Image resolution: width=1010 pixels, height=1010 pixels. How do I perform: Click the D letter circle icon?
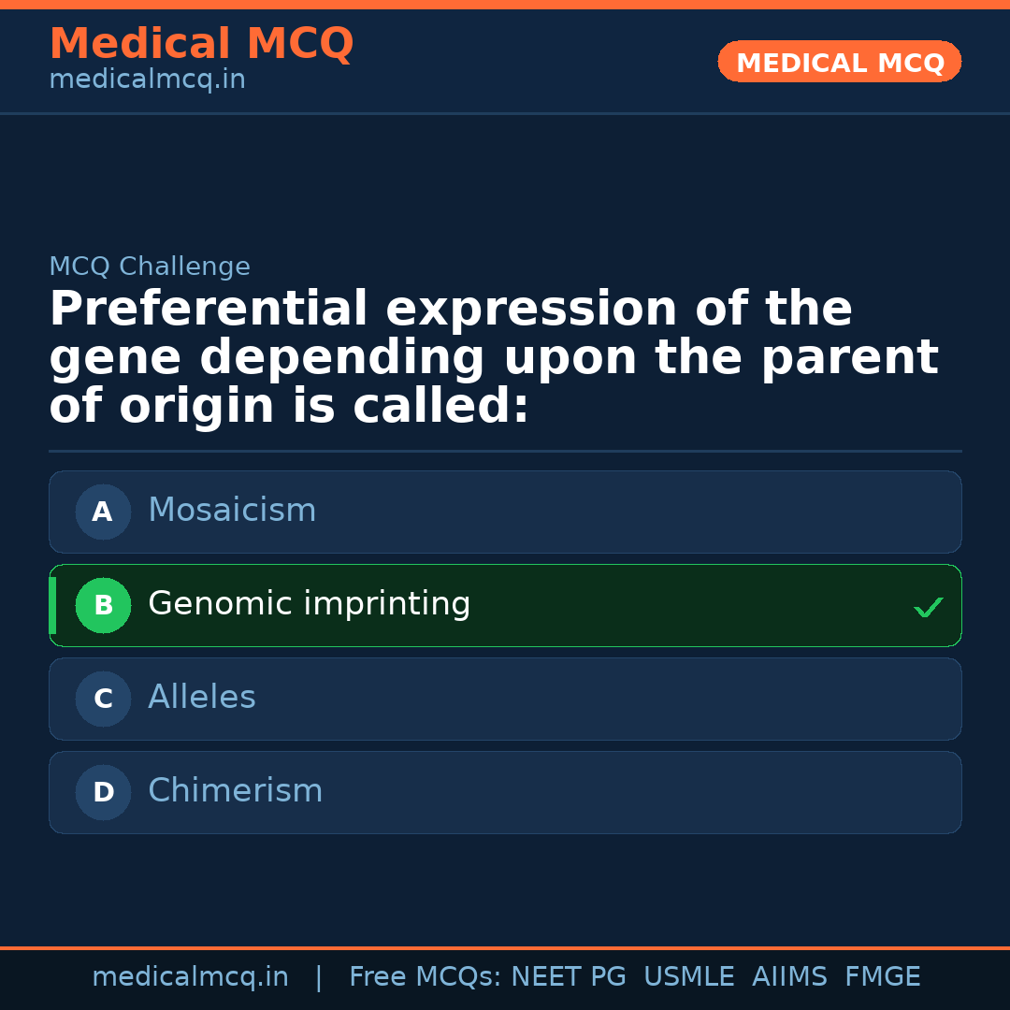pyautogui.click(x=103, y=792)
